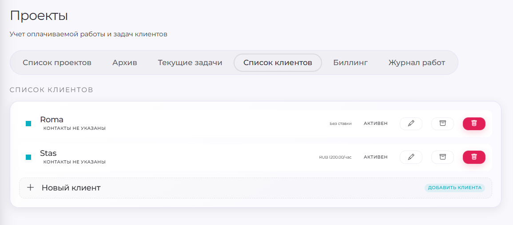Edit client Stas with pencil icon
513x225 pixels.
click(411, 157)
